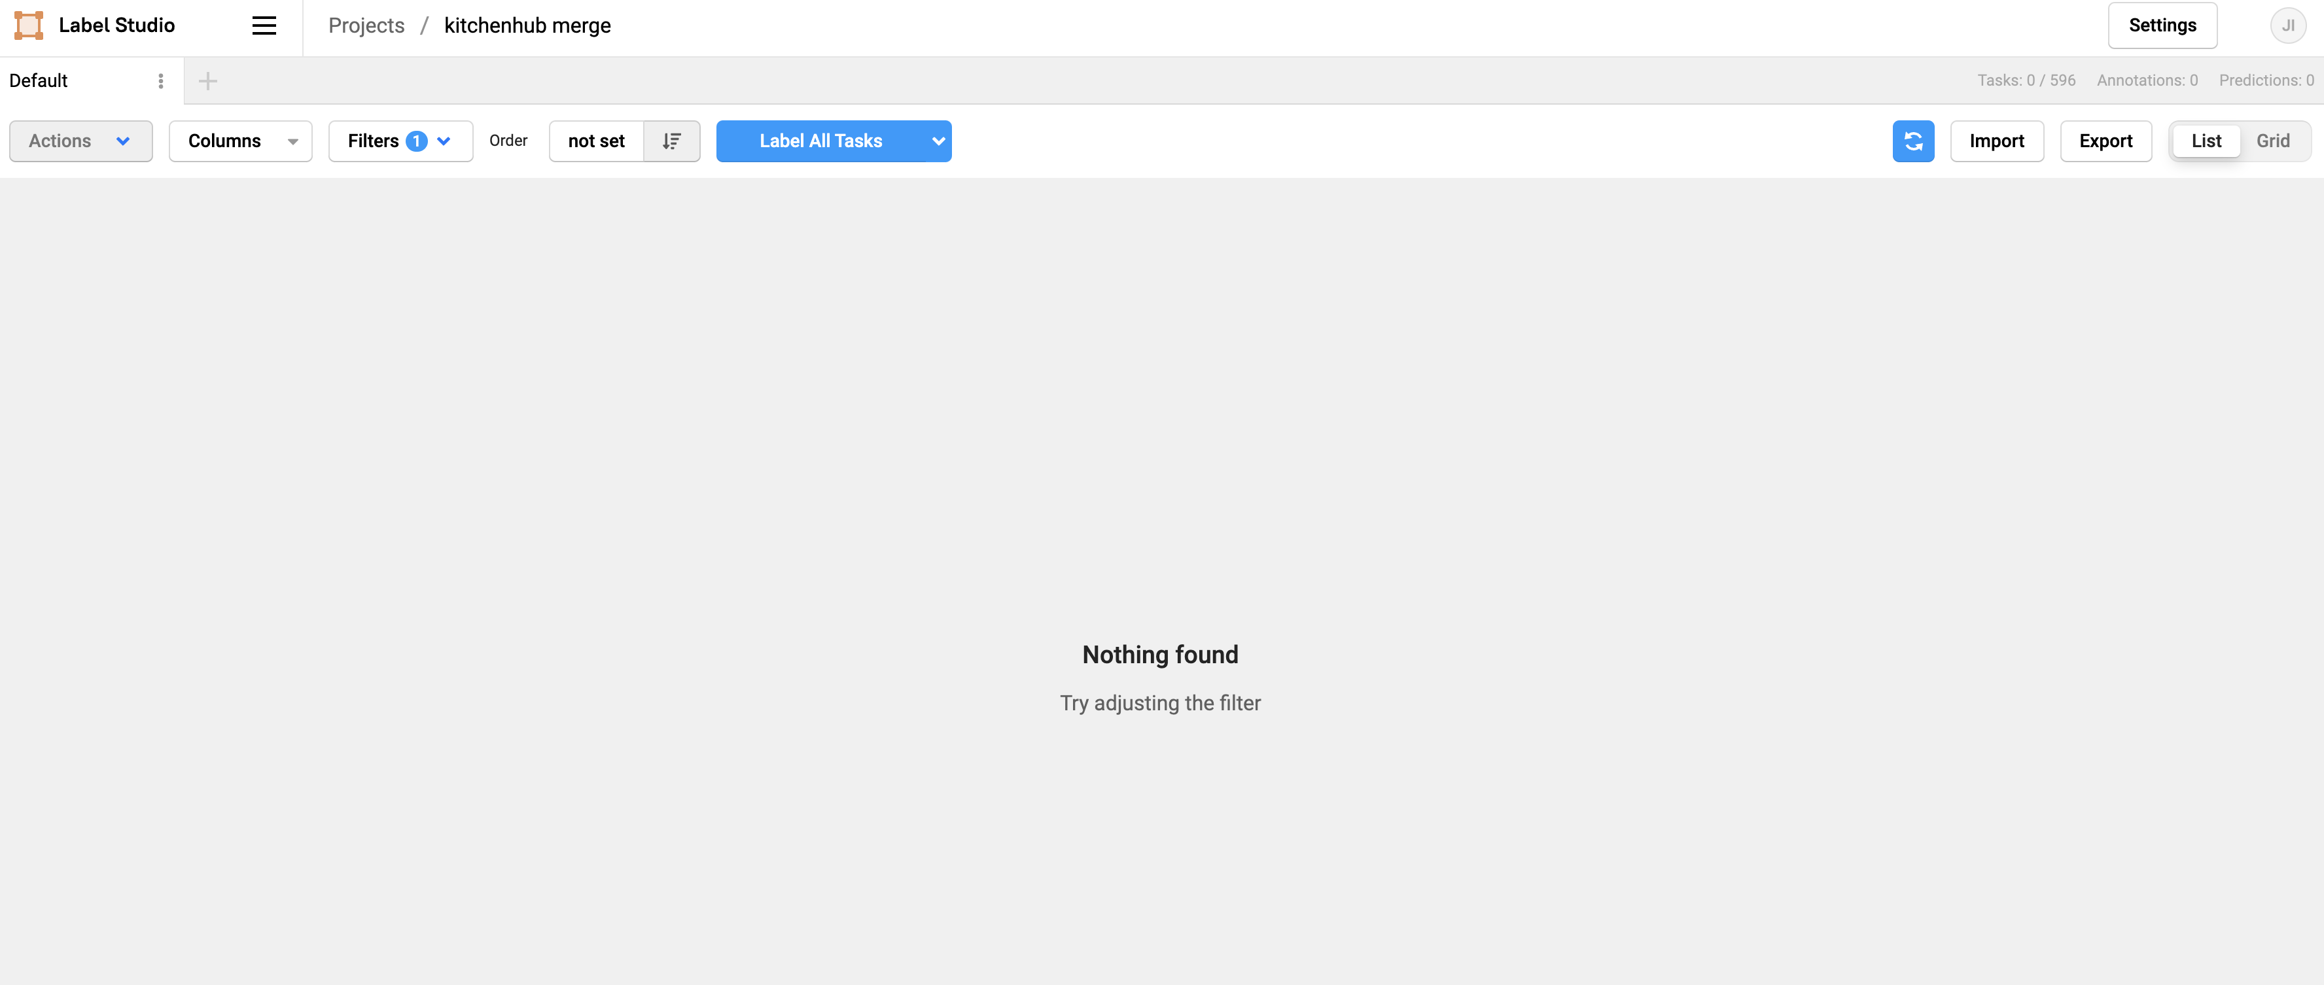Toggle the sort order direction icon
This screenshot has width=2324, height=985.
(671, 141)
